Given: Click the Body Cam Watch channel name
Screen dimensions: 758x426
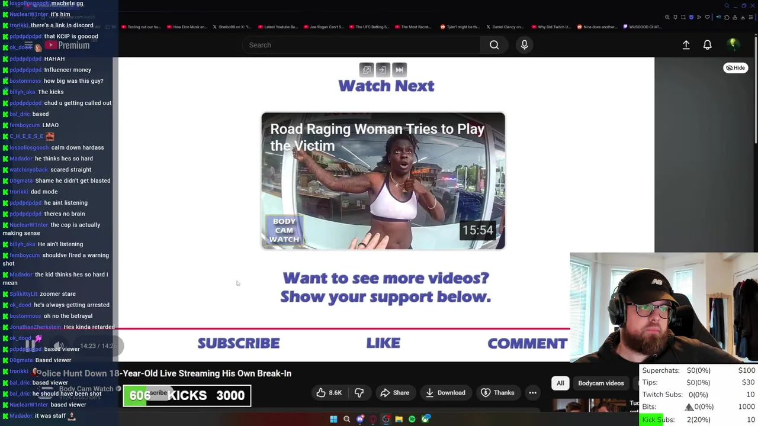Looking at the screenshot, I should click(86, 389).
